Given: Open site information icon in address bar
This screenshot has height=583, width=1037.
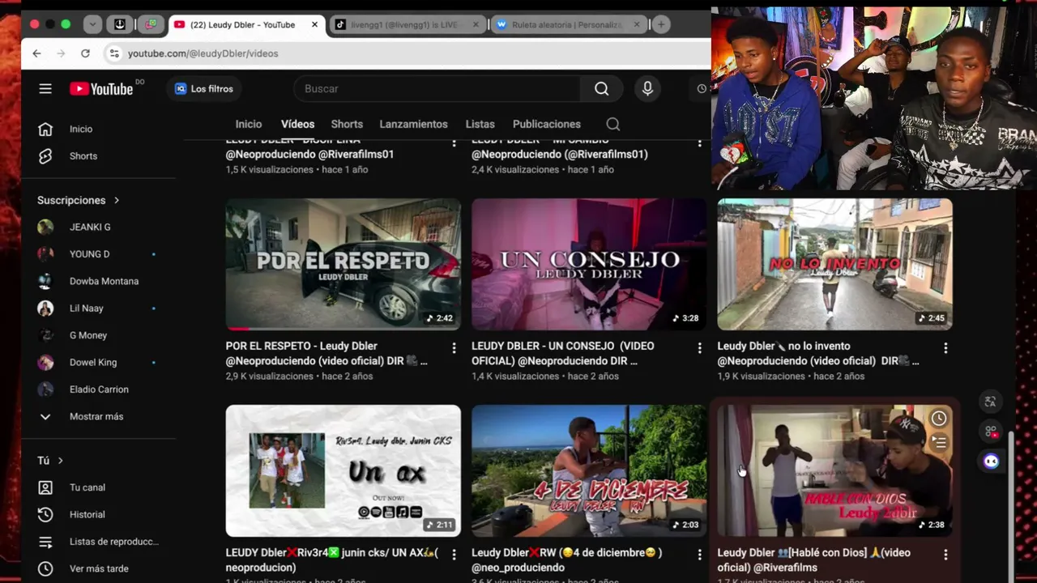Looking at the screenshot, I should 114,53.
